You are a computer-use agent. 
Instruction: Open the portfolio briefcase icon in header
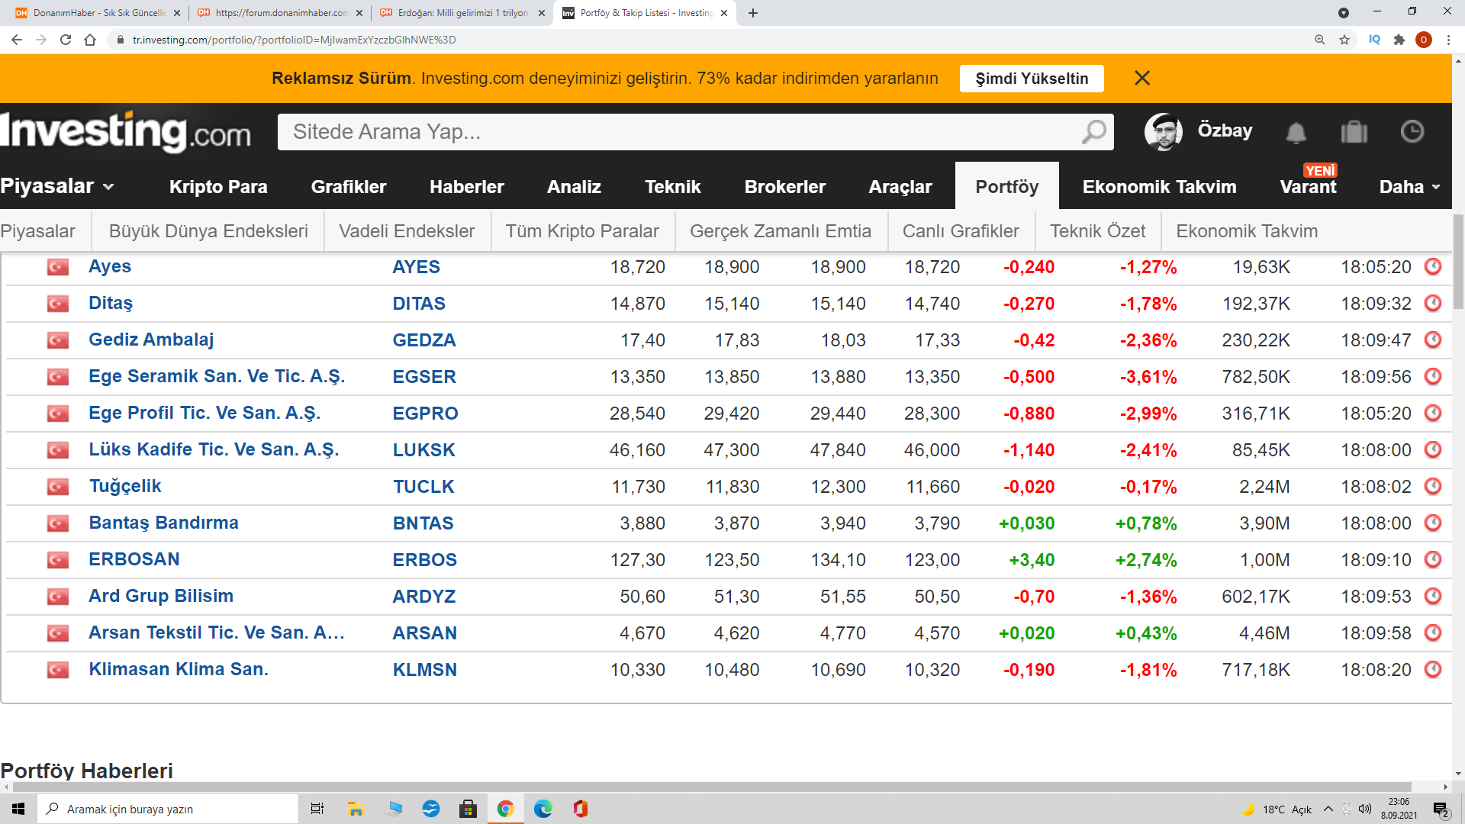[x=1354, y=132]
